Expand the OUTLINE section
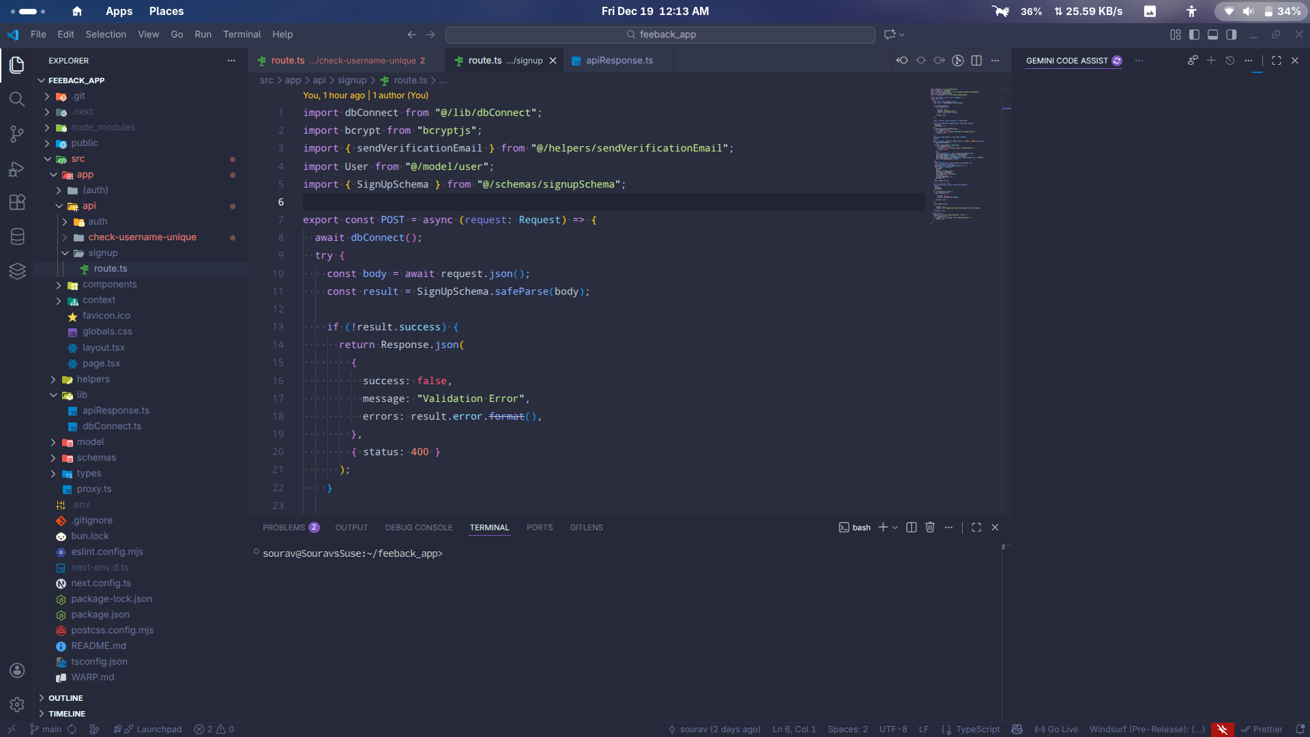 click(x=65, y=698)
